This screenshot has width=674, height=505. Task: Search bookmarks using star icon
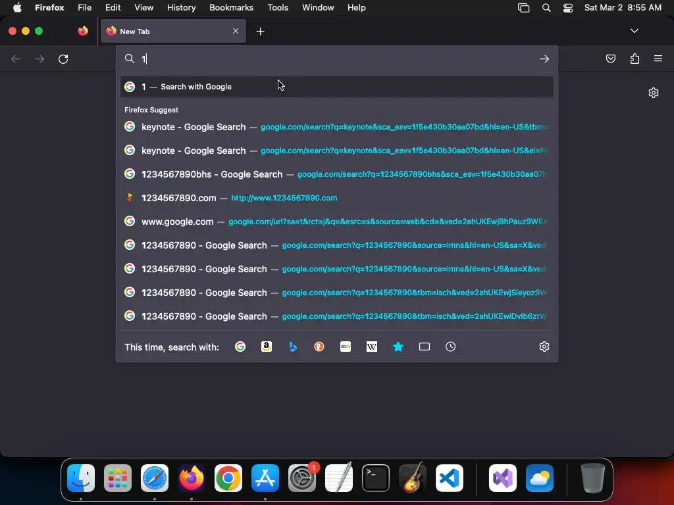coord(398,347)
